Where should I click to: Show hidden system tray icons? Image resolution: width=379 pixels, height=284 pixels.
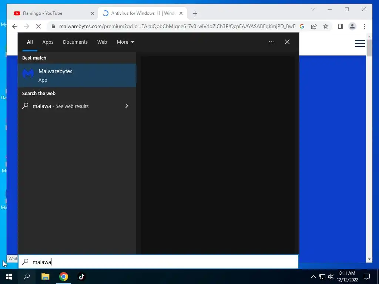tap(313, 277)
